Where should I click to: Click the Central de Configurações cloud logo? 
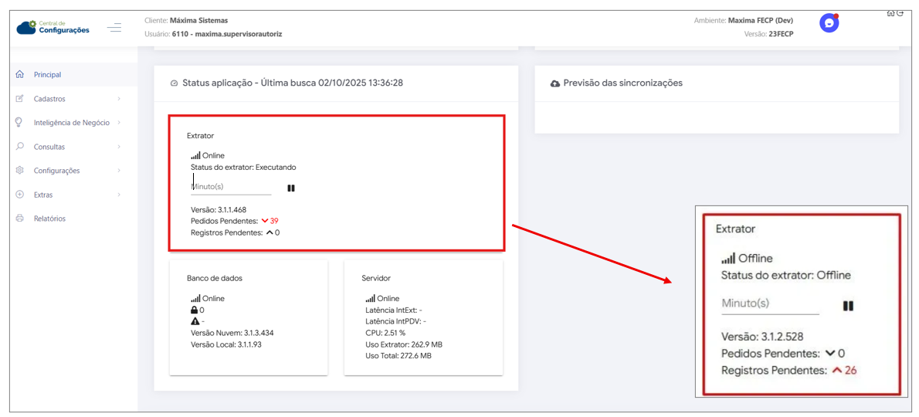tap(53, 27)
